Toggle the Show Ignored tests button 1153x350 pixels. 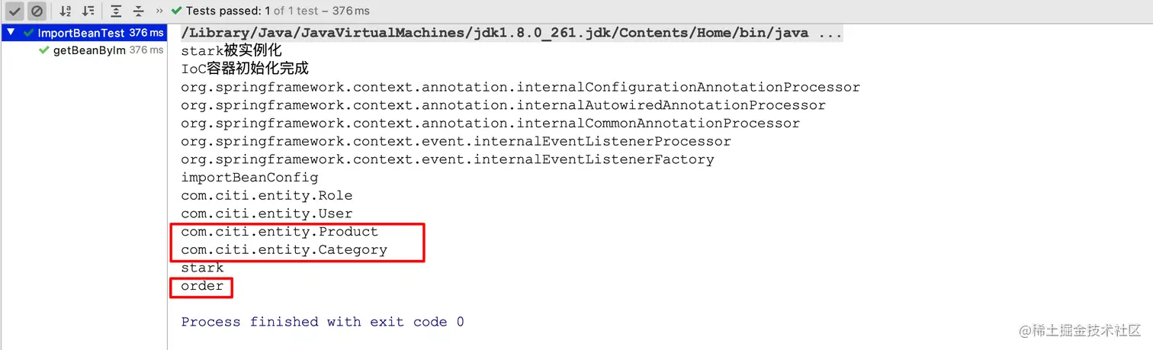(x=36, y=11)
